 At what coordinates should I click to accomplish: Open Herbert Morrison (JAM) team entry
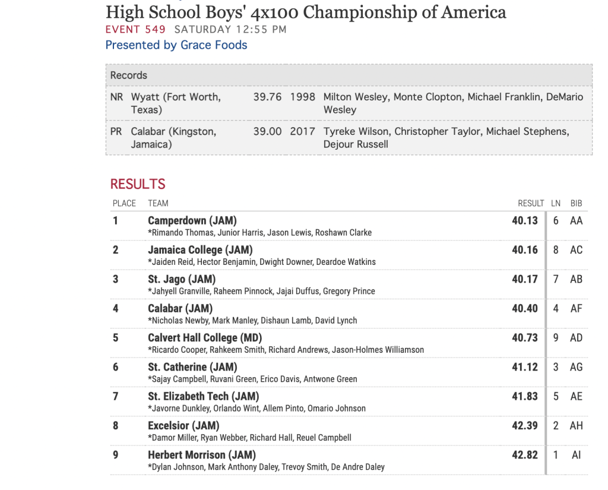pyautogui.click(x=202, y=455)
